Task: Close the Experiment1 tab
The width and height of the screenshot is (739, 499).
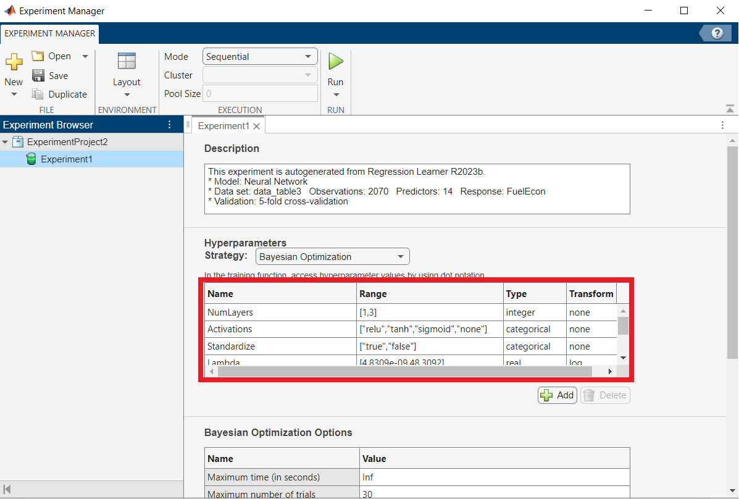Action: tap(256, 126)
